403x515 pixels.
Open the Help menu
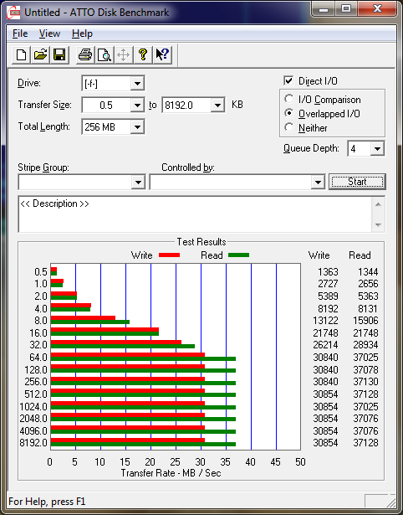point(82,33)
